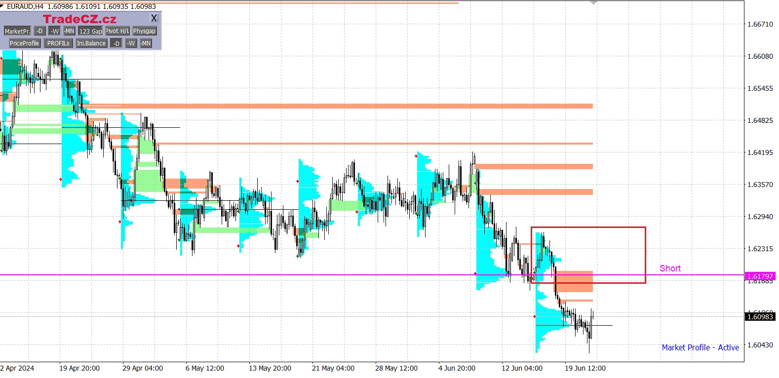Viewport: 779px width, 378px height.
Task: Click the TradeCZ.cz logo title
Action: [79, 19]
